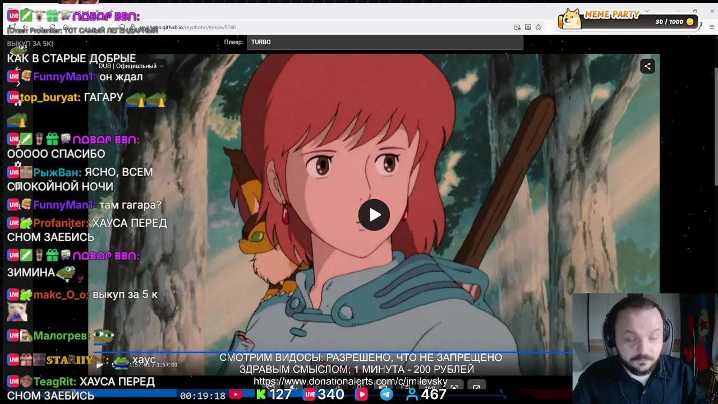Click the sidebar back arrow icon
This screenshot has width=718, height=404.
click(18, 70)
